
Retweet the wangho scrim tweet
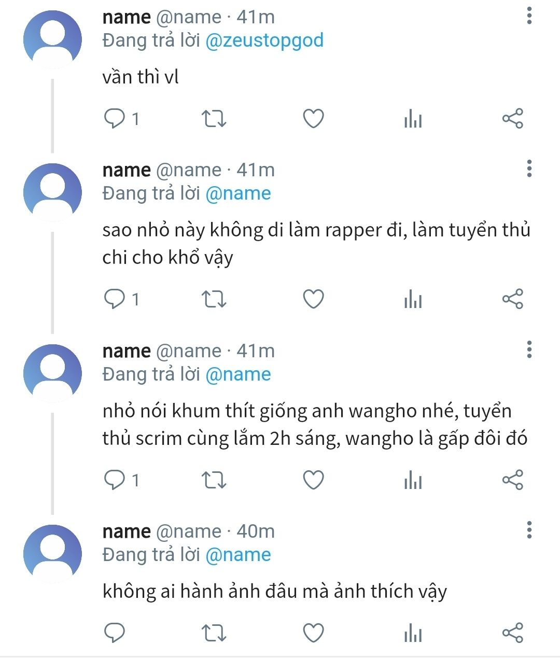213,480
